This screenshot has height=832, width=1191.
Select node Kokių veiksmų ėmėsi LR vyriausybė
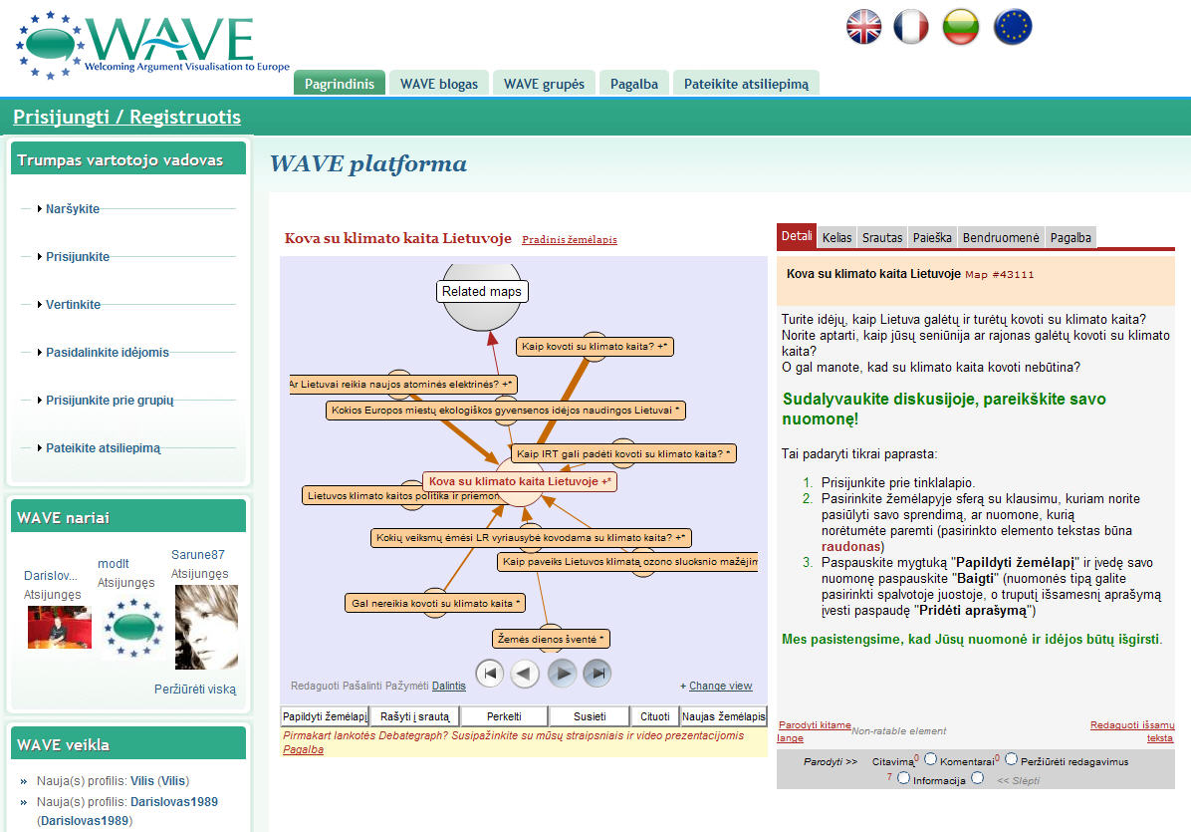530,538
